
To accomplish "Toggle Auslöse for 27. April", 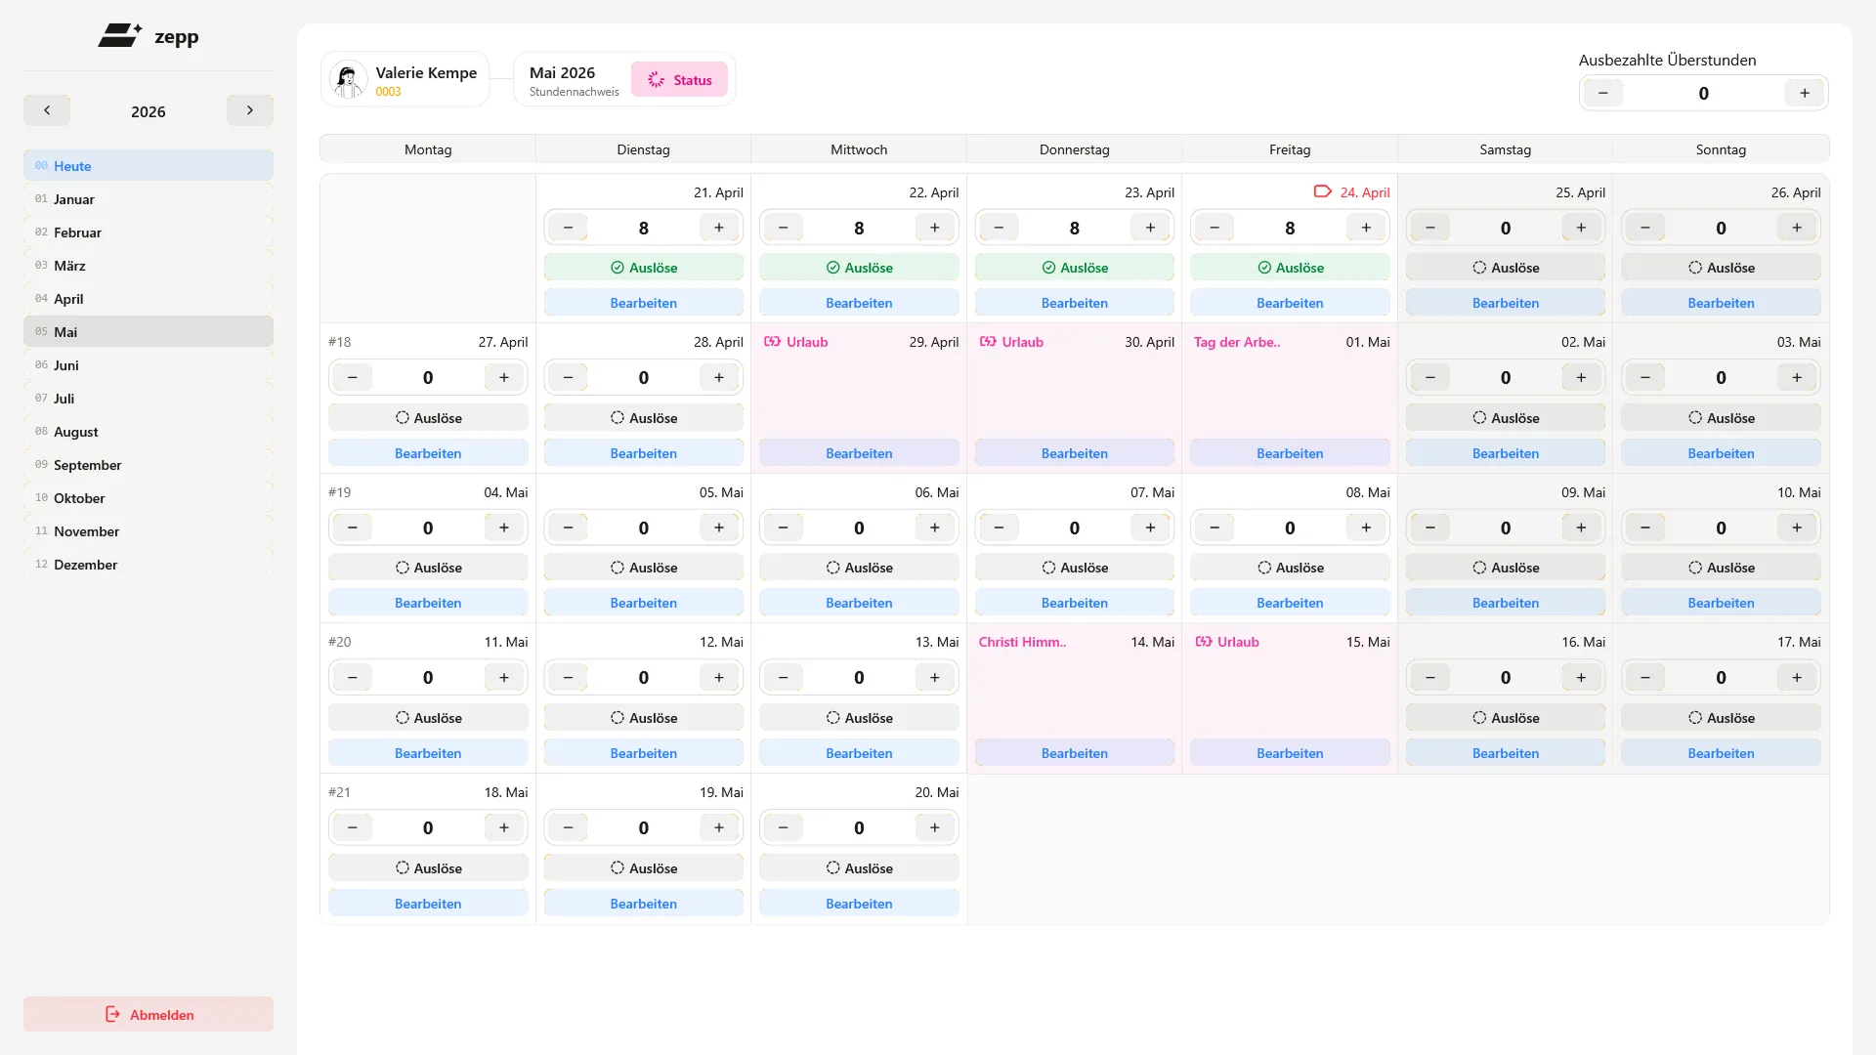I will [428, 418].
